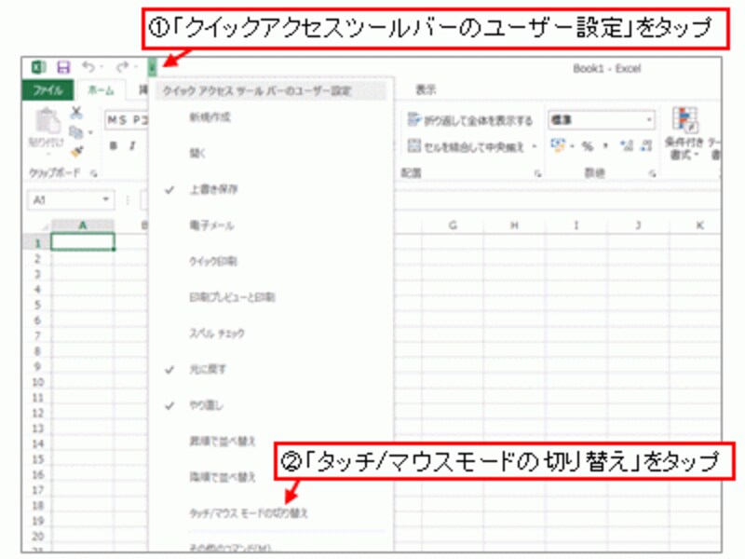This screenshot has width=745, height=559.
Task: Click the Save icon in the Quick Access Toolbar
Action: (x=63, y=67)
